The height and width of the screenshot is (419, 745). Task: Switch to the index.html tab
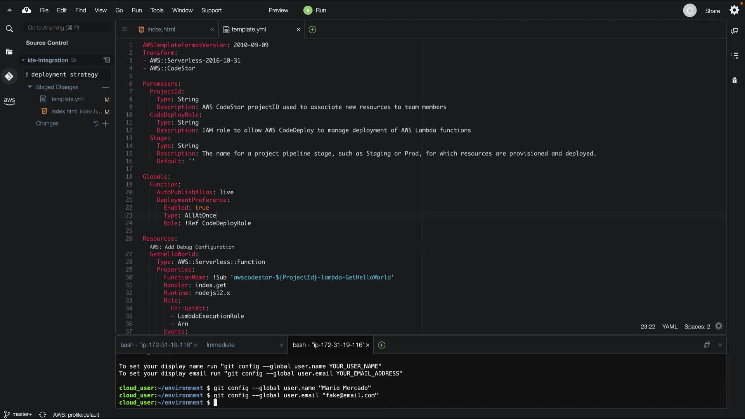click(x=161, y=29)
